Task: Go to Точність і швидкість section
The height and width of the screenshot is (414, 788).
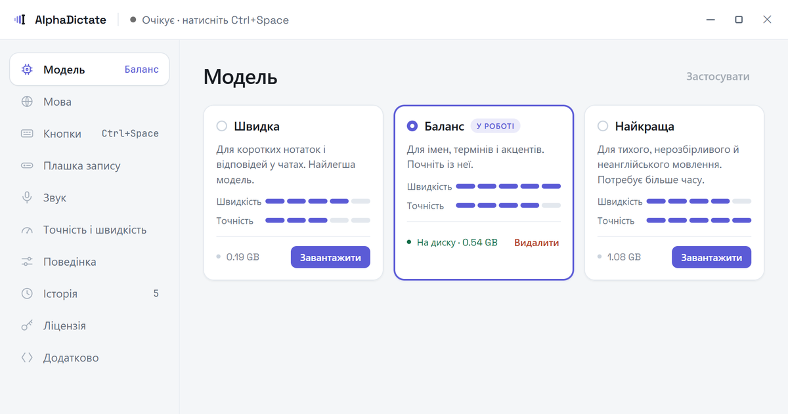Action: 89,230
